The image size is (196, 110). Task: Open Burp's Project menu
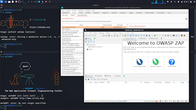(x=68, y=10)
